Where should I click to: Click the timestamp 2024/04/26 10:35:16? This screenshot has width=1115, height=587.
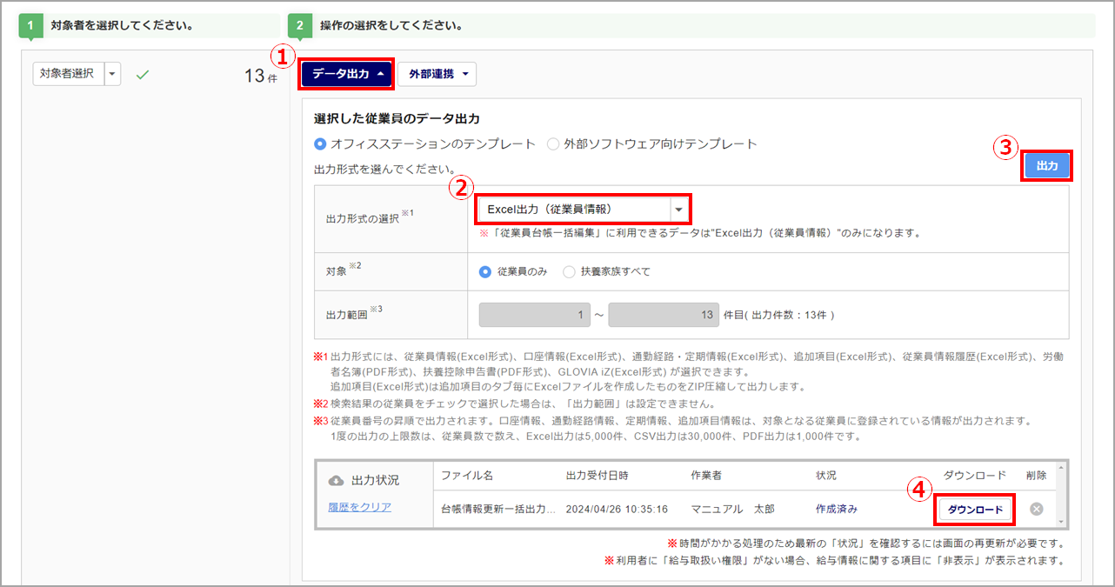pos(617,509)
